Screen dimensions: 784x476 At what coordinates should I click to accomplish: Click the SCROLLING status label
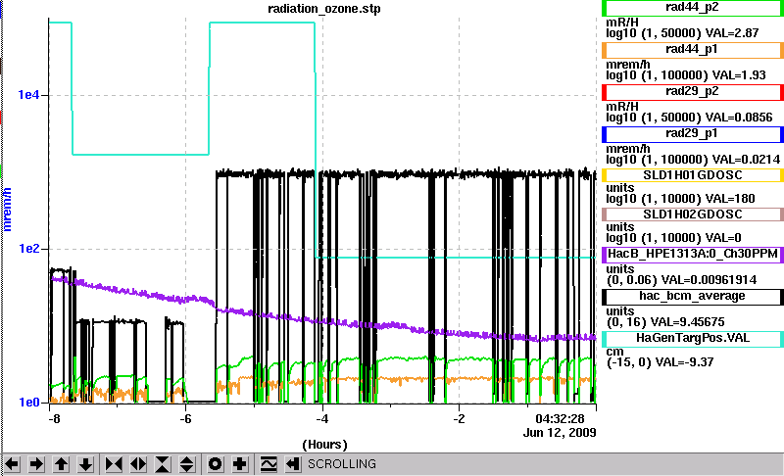[341, 464]
